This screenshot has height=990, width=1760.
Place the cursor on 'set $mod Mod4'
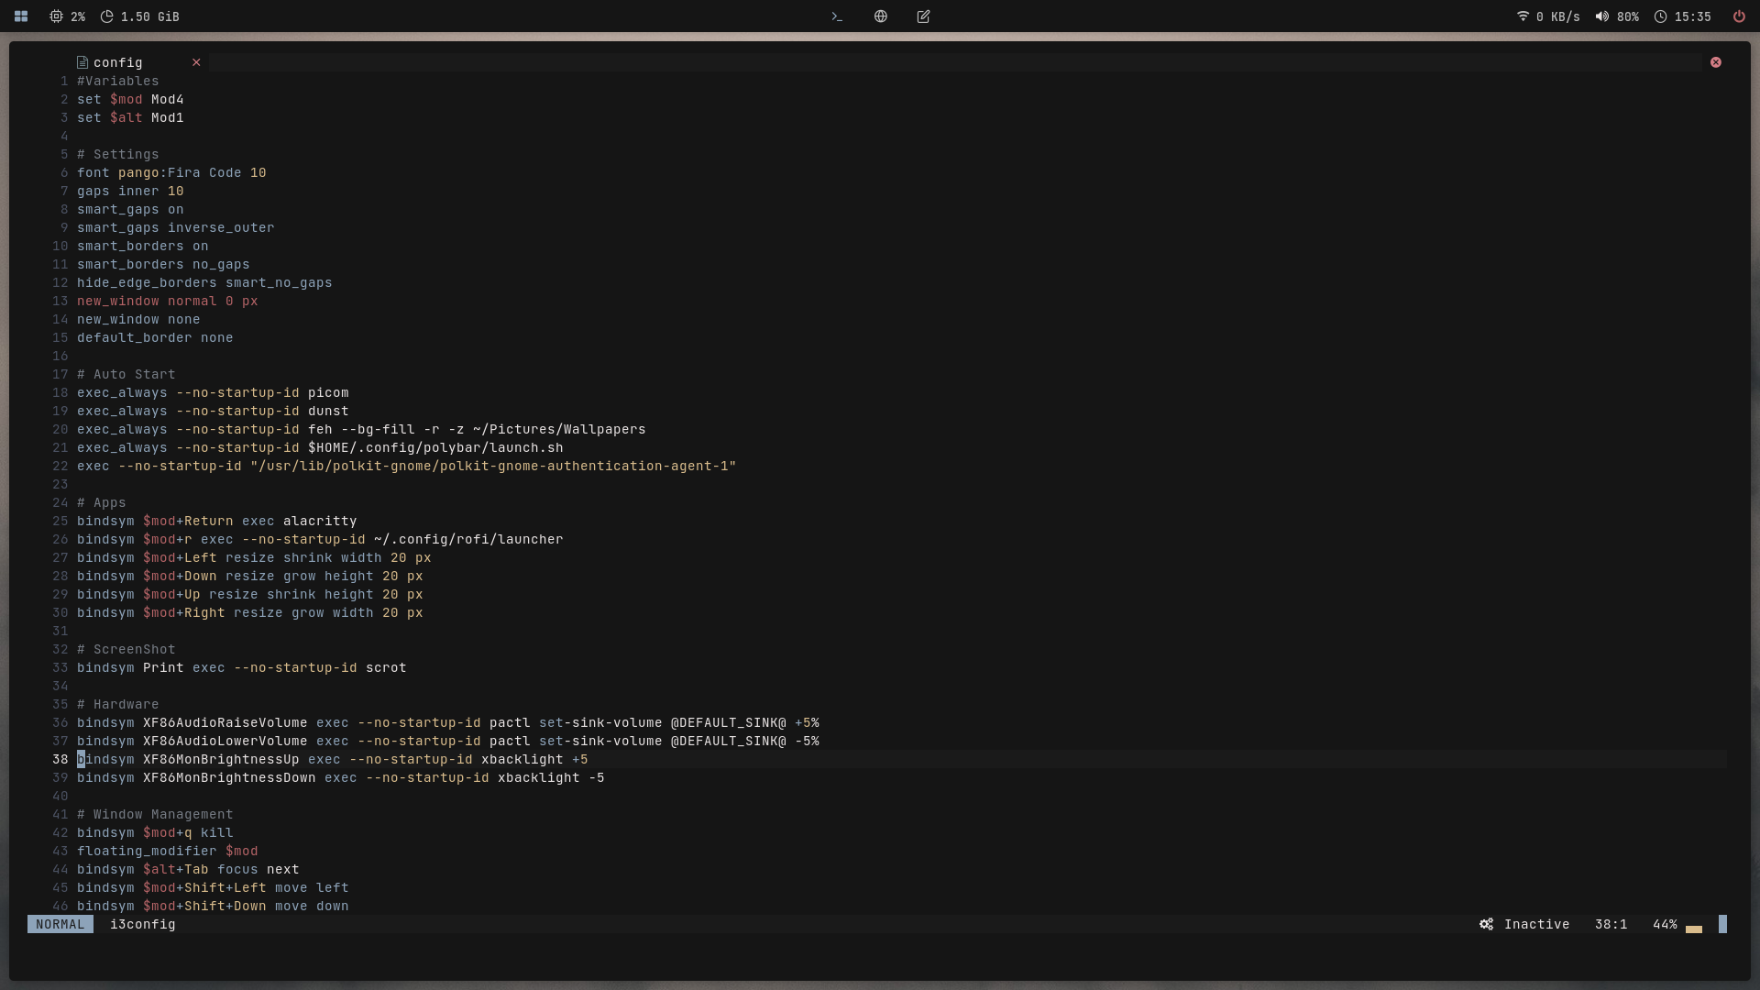(x=130, y=99)
